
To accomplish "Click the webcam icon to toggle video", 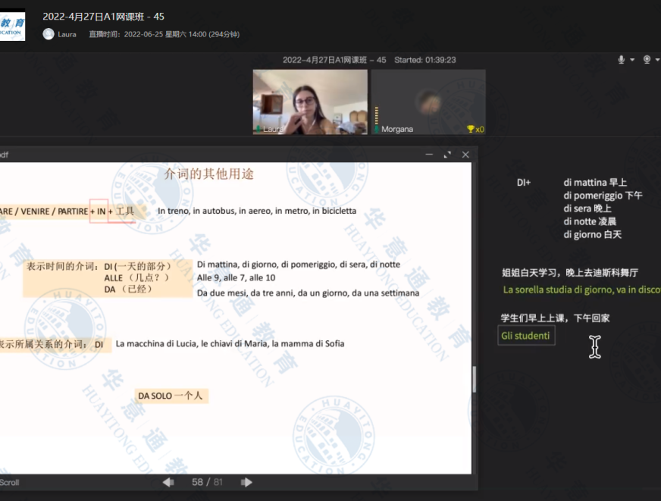I will pyautogui.click(x=646, y=59).
